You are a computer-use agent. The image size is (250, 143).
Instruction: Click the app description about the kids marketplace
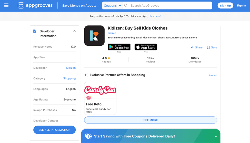click(152, 38)
